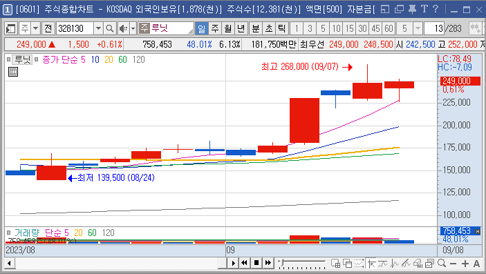Open the data grid table icon under 루닛
486x274 pixels.
tap(13, 72)
